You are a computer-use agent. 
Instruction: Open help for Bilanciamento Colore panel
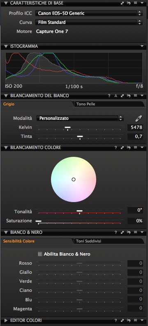click(116, 147)
